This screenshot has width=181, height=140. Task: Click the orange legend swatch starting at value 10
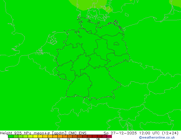[60, 136]
